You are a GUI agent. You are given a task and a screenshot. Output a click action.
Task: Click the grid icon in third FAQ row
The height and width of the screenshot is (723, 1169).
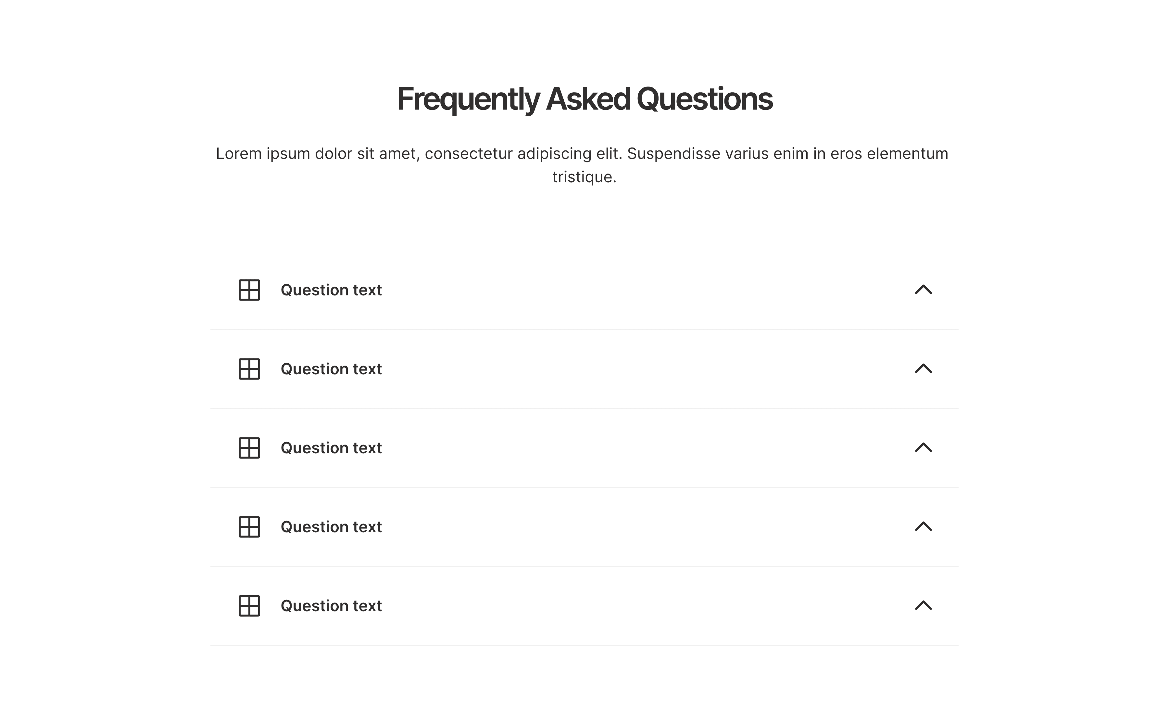(x=249, y=447)
